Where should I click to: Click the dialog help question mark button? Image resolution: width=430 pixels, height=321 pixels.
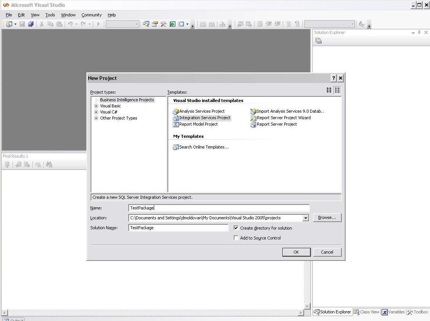334,78
